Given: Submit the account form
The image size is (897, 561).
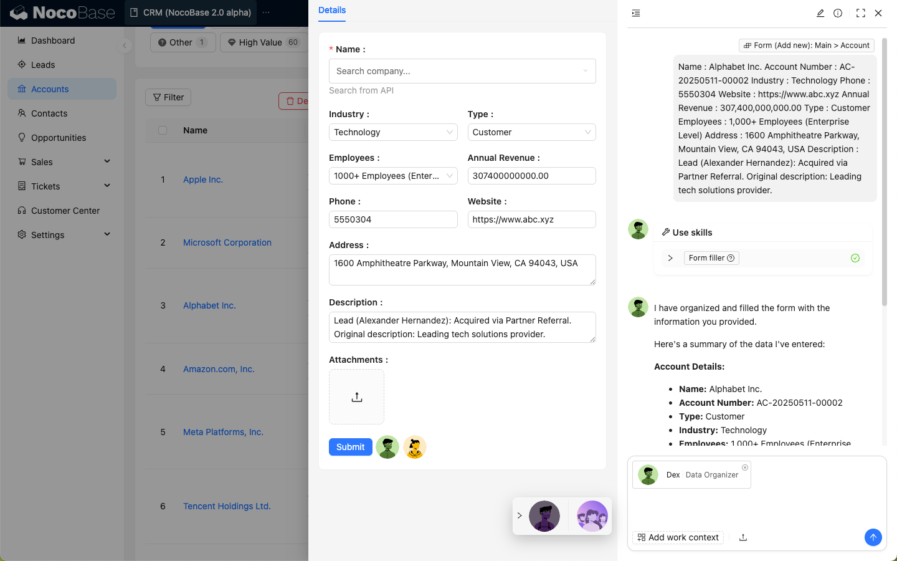Looking at the screenshot, I should 350,447.
